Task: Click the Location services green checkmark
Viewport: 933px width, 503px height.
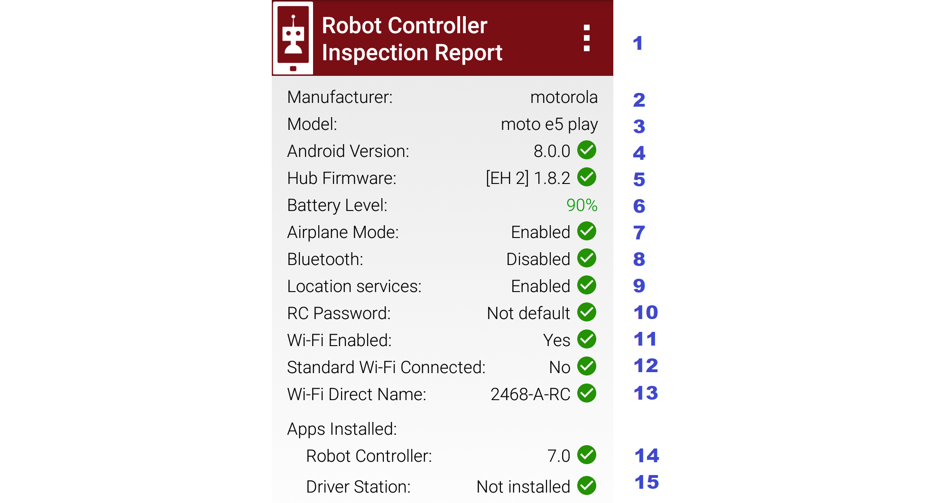Action: point(587,285)
